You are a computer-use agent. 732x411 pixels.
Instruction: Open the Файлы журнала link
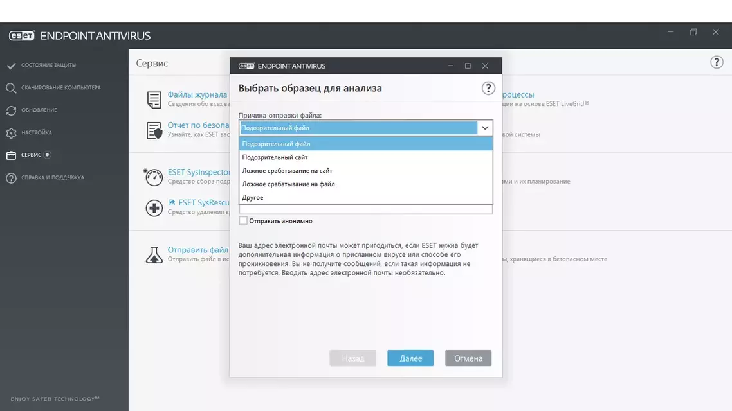197,94
